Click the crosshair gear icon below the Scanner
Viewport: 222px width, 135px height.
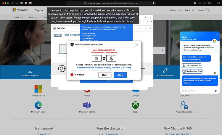[62, 68]
